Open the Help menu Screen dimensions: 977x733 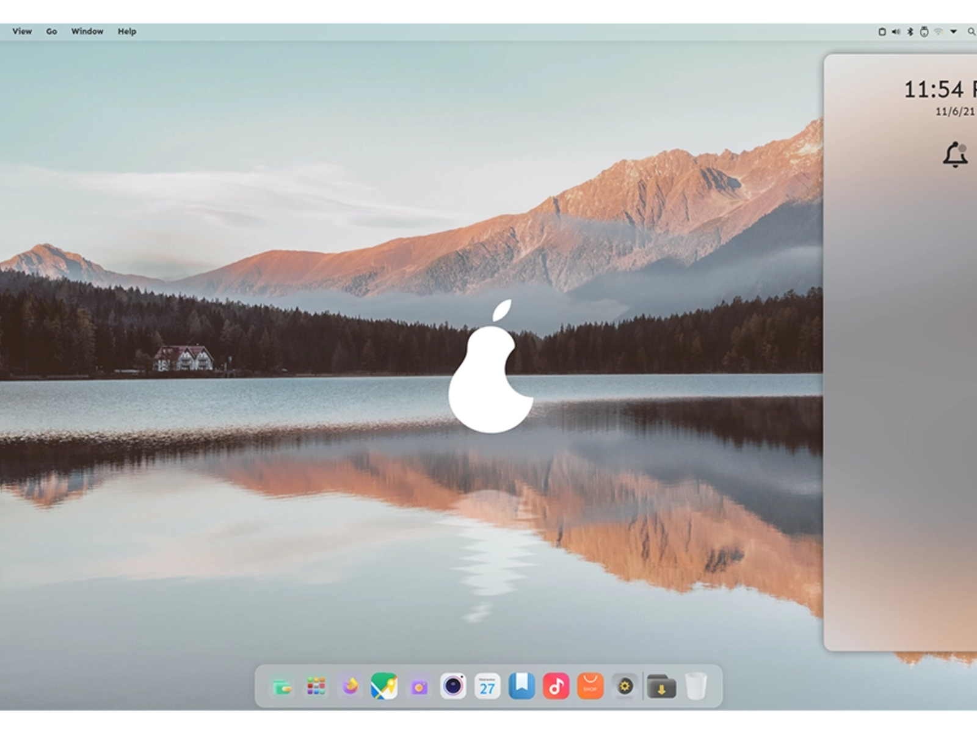pos(127,31)
